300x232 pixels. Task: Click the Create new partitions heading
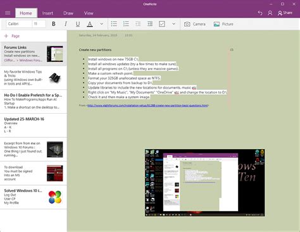95,50
